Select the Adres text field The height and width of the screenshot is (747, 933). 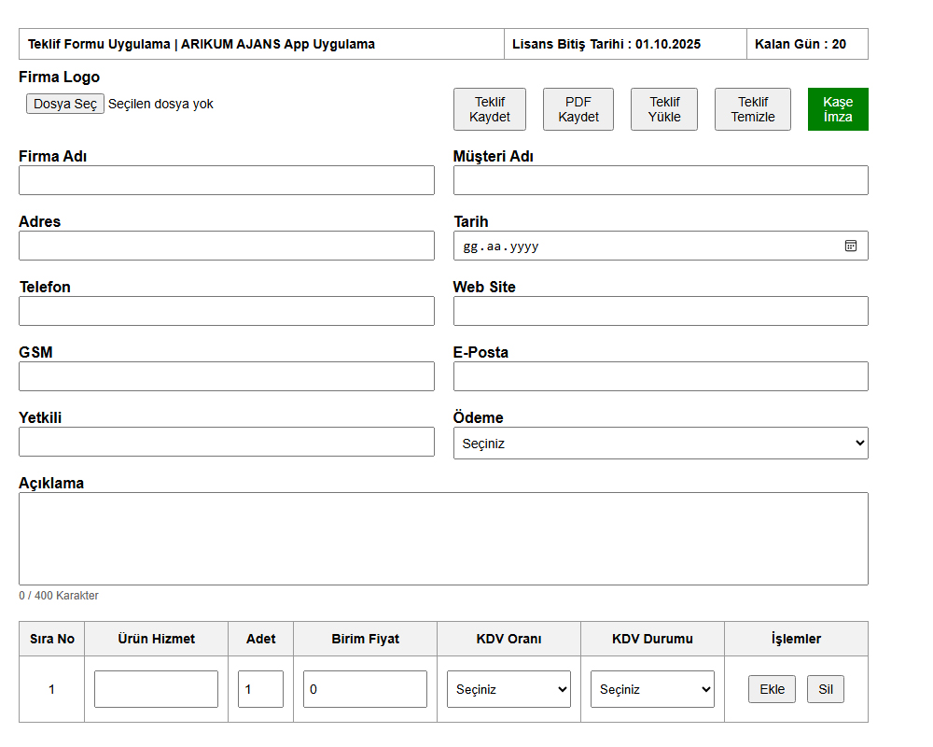coord(227,246)
